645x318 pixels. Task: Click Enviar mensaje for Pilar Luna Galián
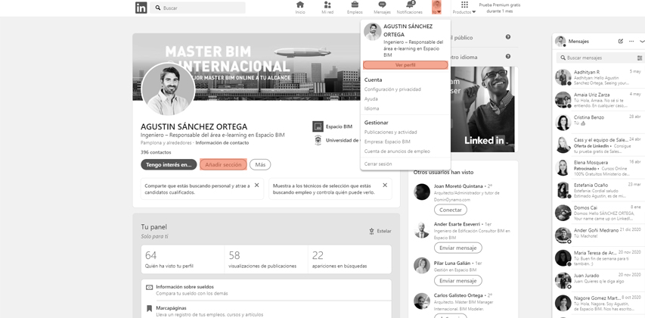click(457, 281)
